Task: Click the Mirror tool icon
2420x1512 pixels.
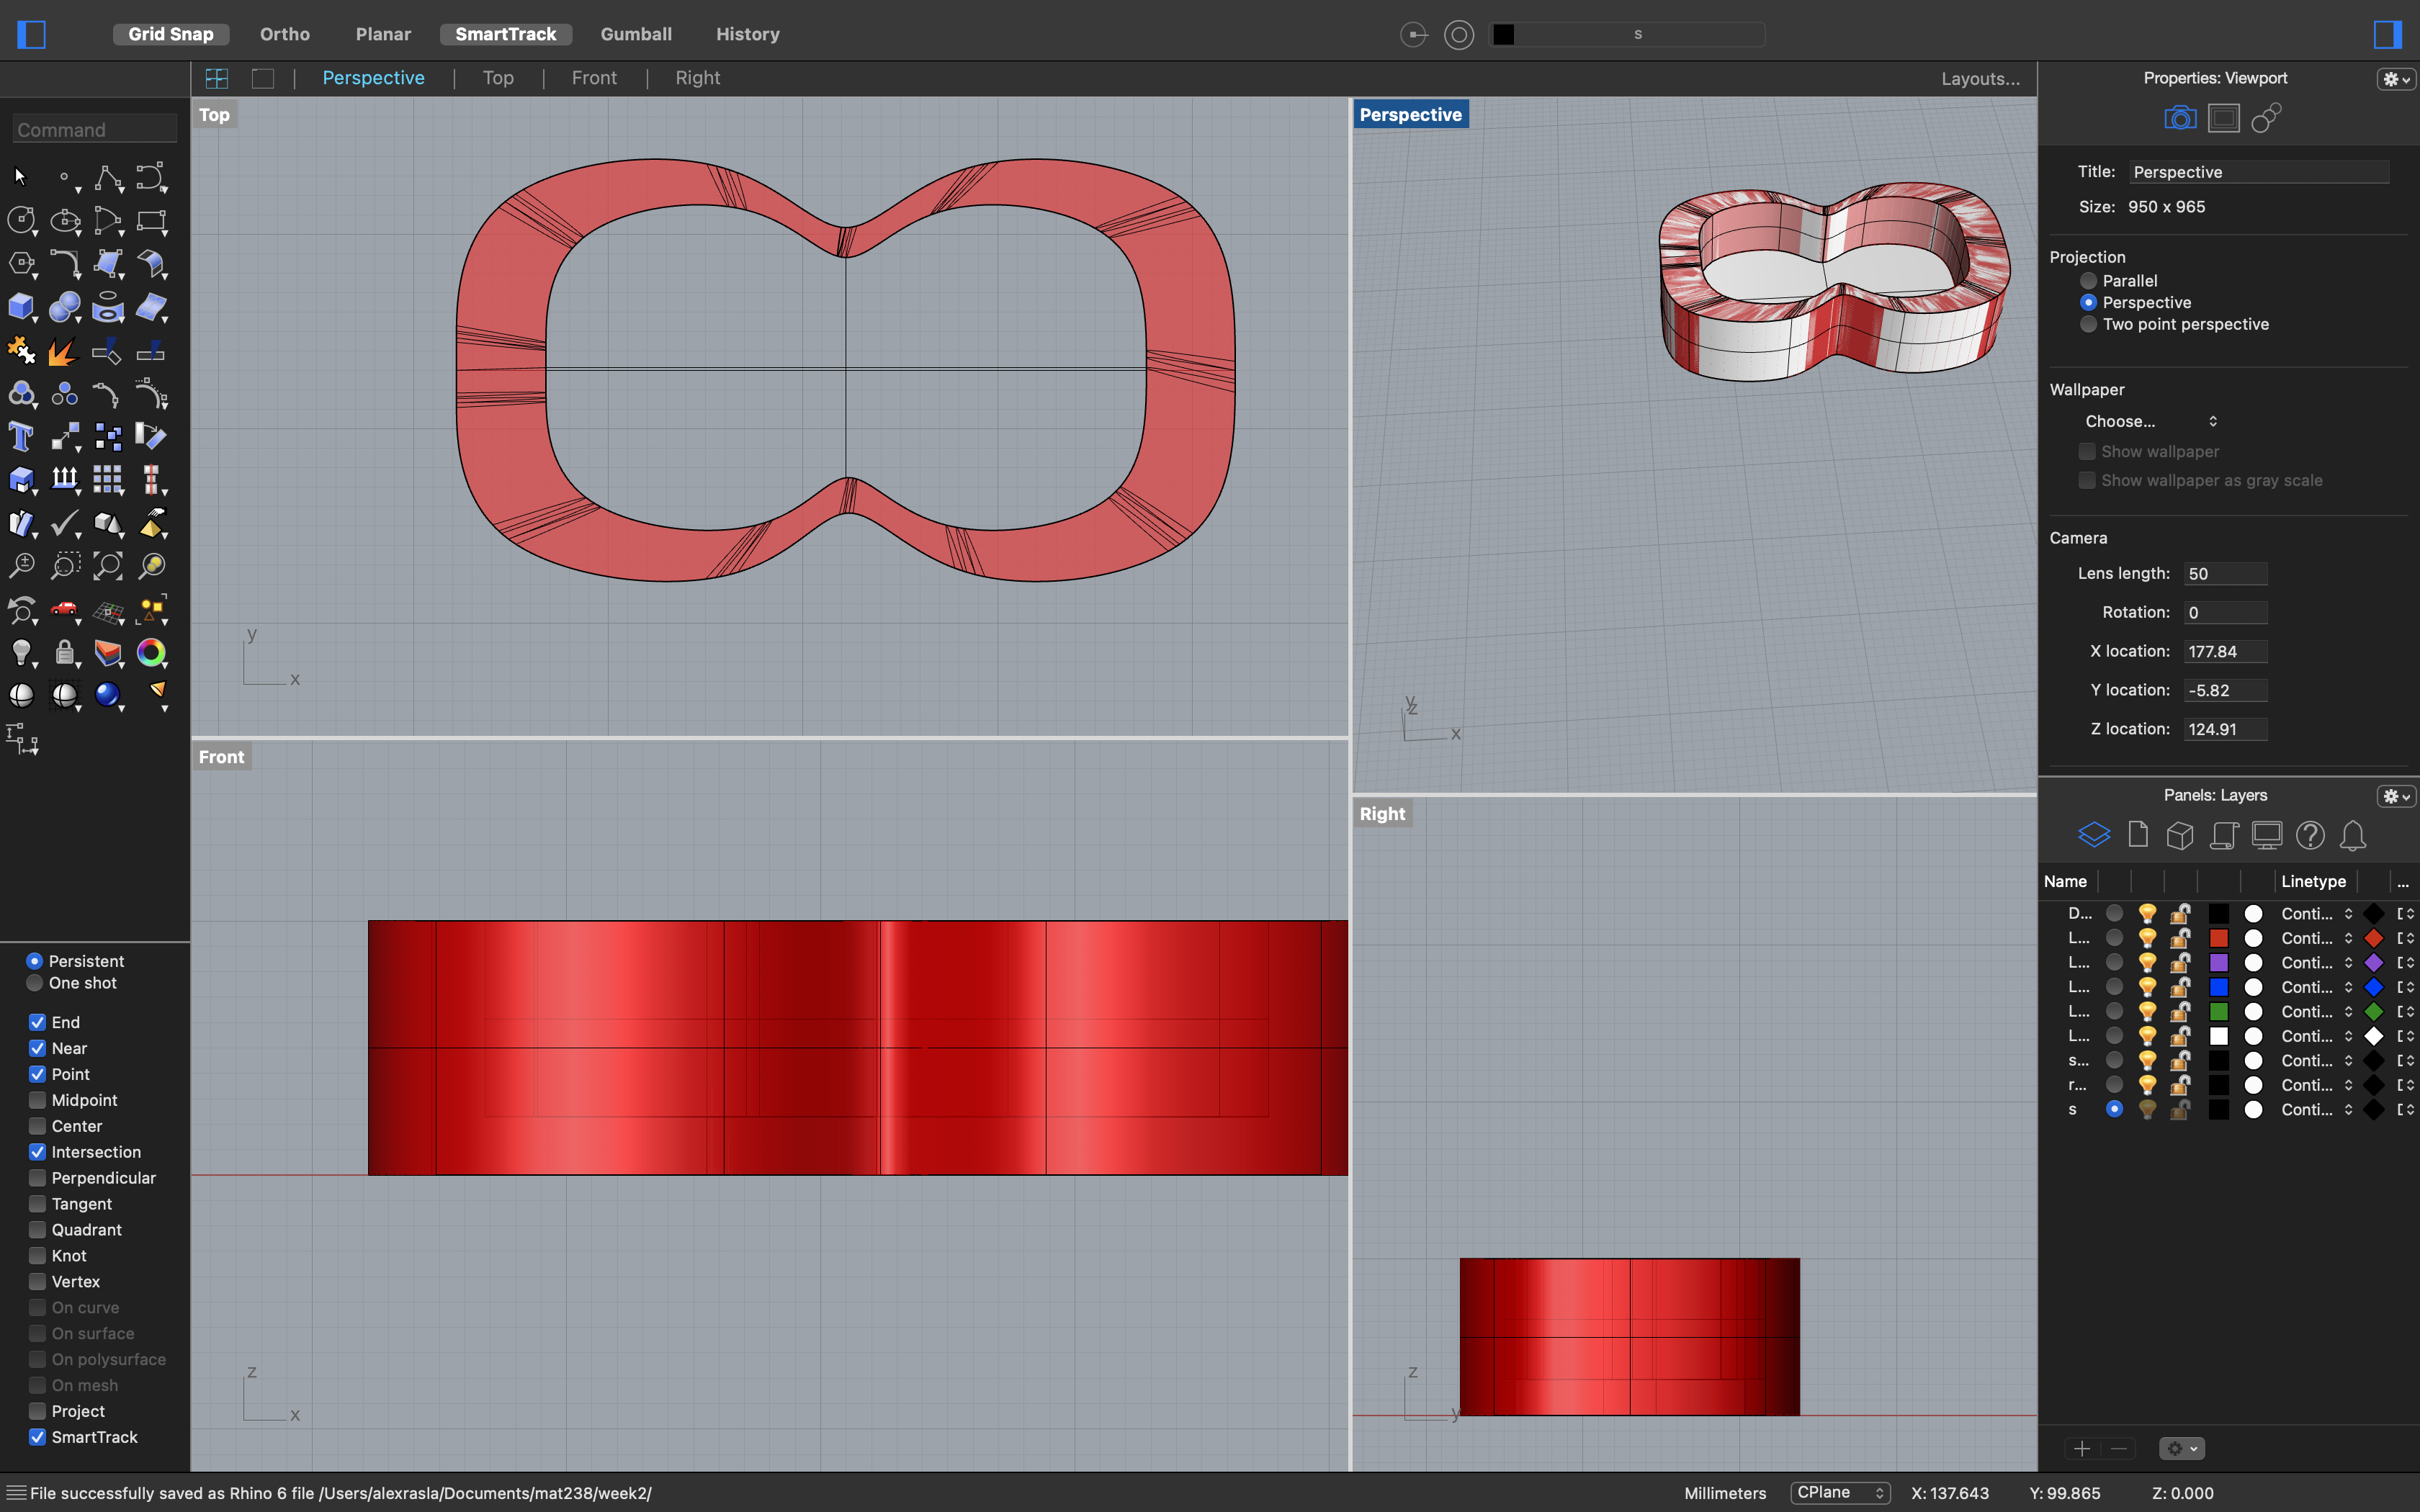Action: point(153,479)
